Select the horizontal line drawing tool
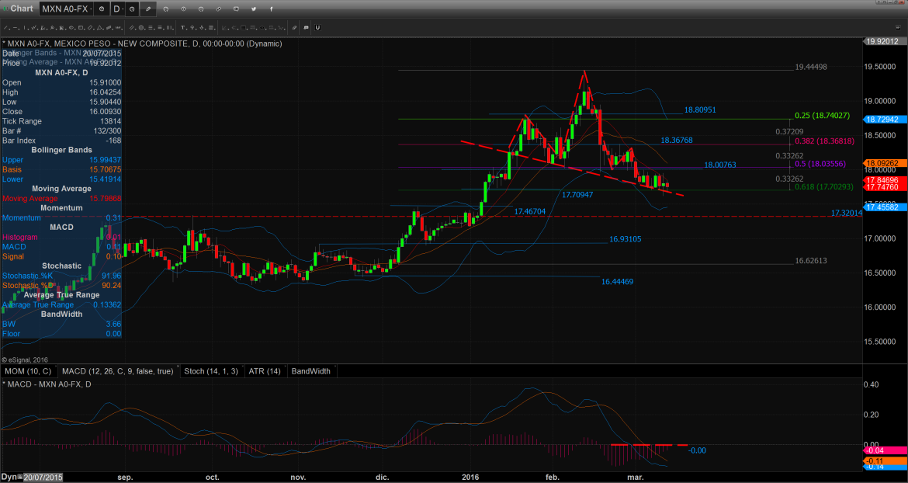The image size is (908, 483). [x=16, y=28]
